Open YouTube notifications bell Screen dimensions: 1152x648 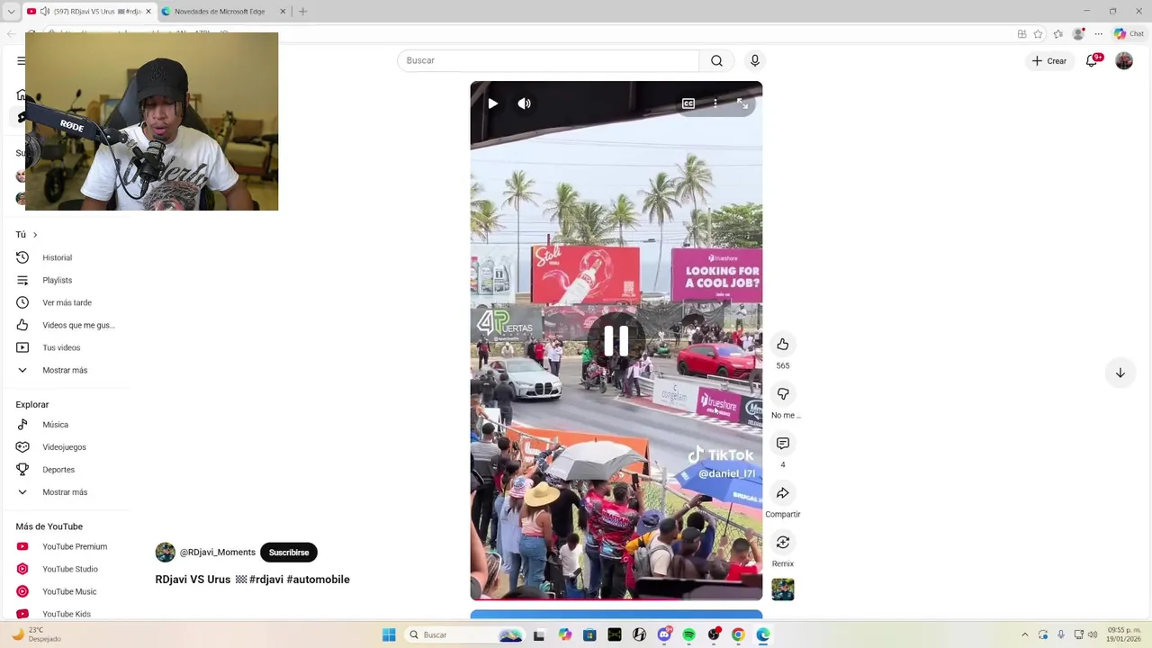tap(1092, 60)
